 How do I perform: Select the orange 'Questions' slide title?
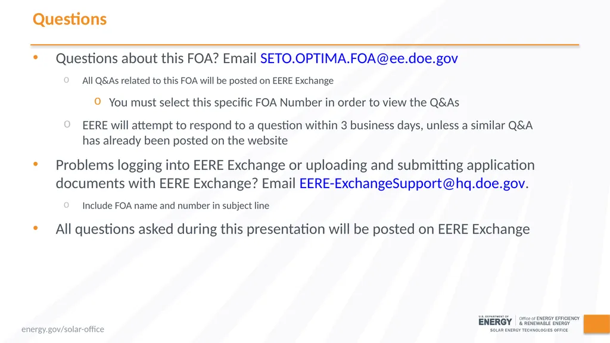70,19
